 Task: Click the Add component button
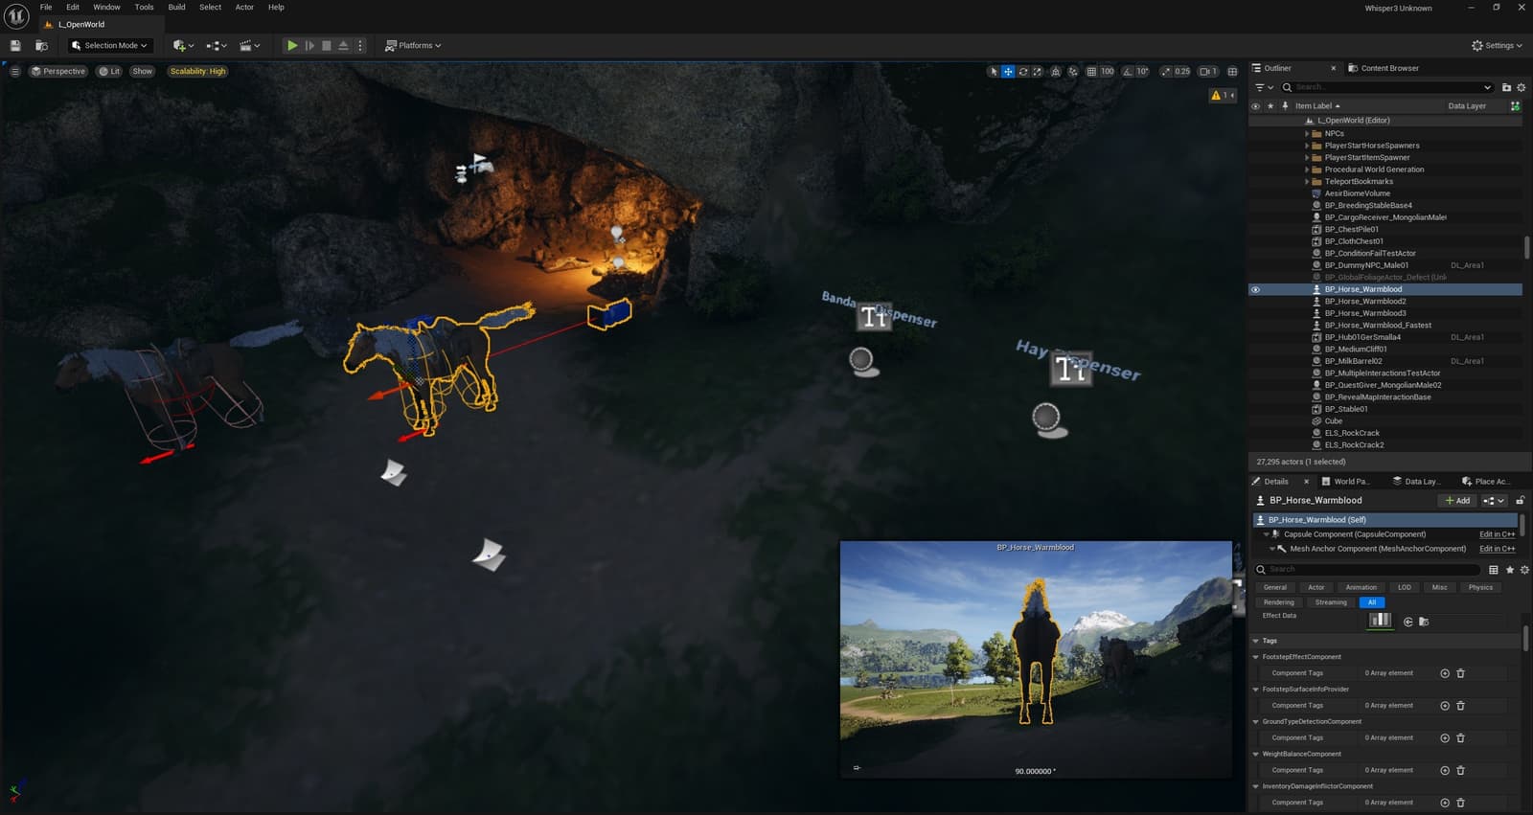tap(1457, 500)
